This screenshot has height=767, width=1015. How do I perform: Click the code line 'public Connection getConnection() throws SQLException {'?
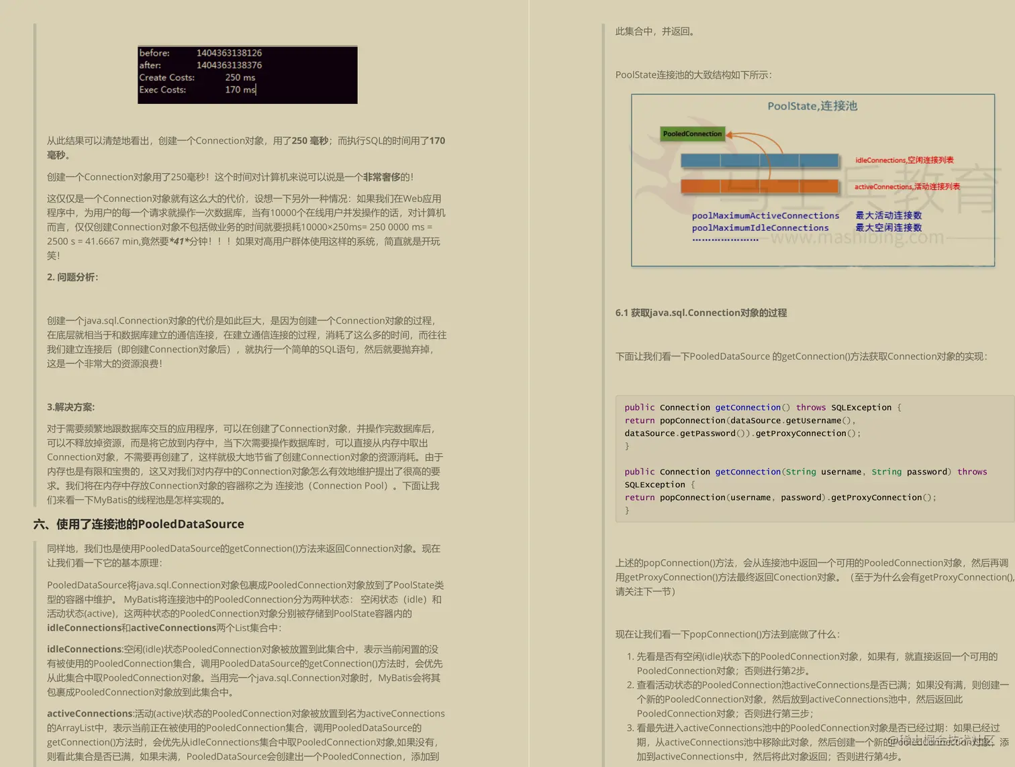(x=763, y=407)
